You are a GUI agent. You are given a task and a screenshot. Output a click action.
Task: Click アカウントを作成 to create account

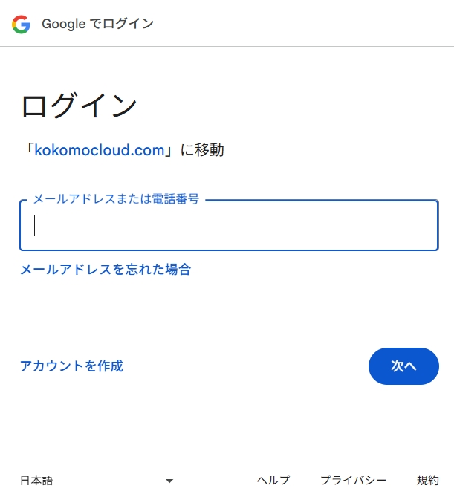[x=71, y=366]
